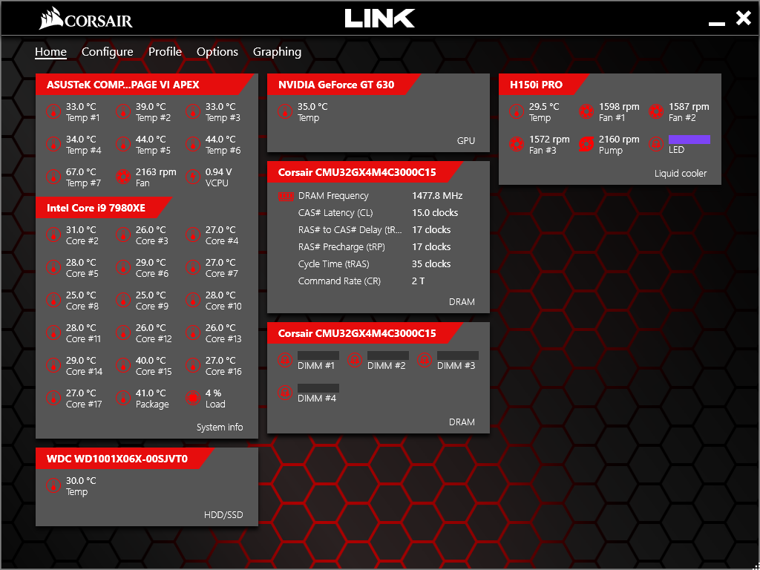Click the motherboard Fan icon showing 2163 rpm
The image size is (760, 570).
pyautogui.click(x=123, y=177)
